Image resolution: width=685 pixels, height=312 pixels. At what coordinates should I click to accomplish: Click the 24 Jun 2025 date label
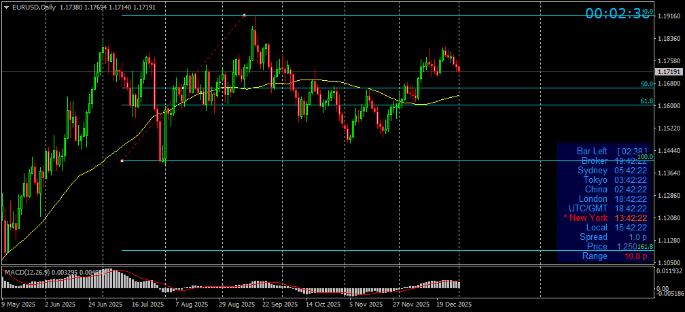tap(105, 304)
